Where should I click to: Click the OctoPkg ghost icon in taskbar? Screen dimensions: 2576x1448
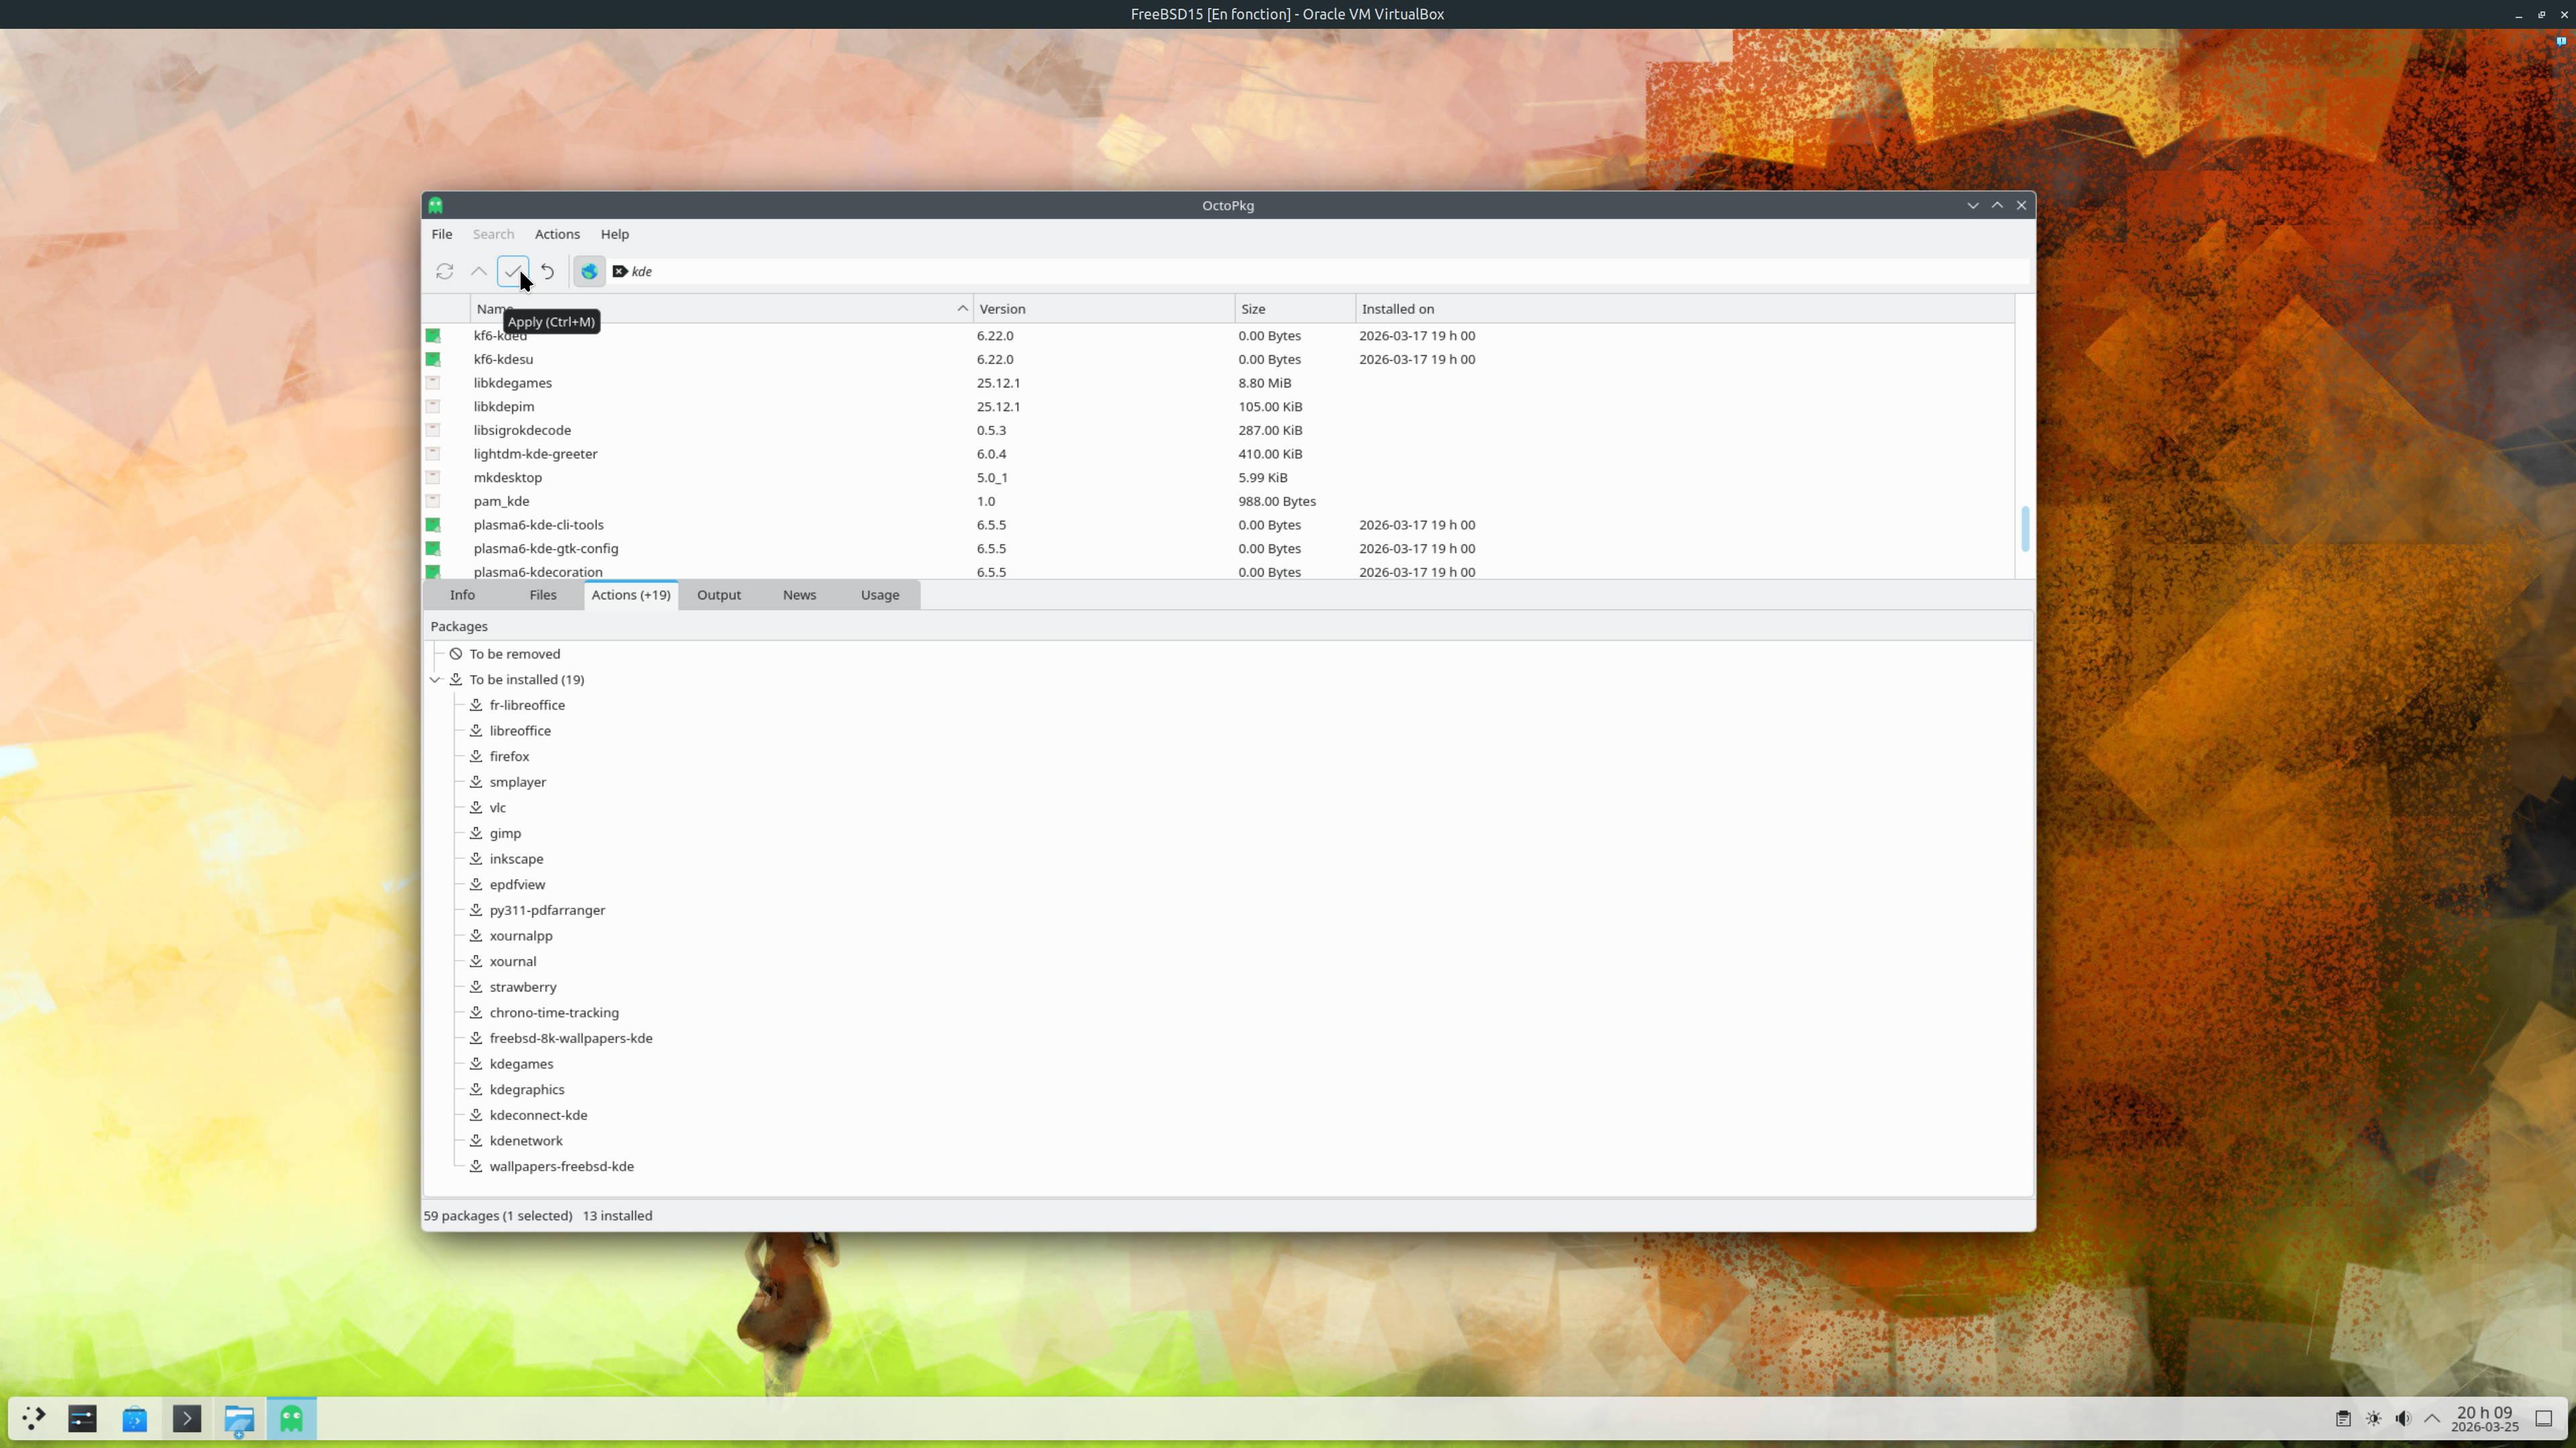click(291, 1418)
